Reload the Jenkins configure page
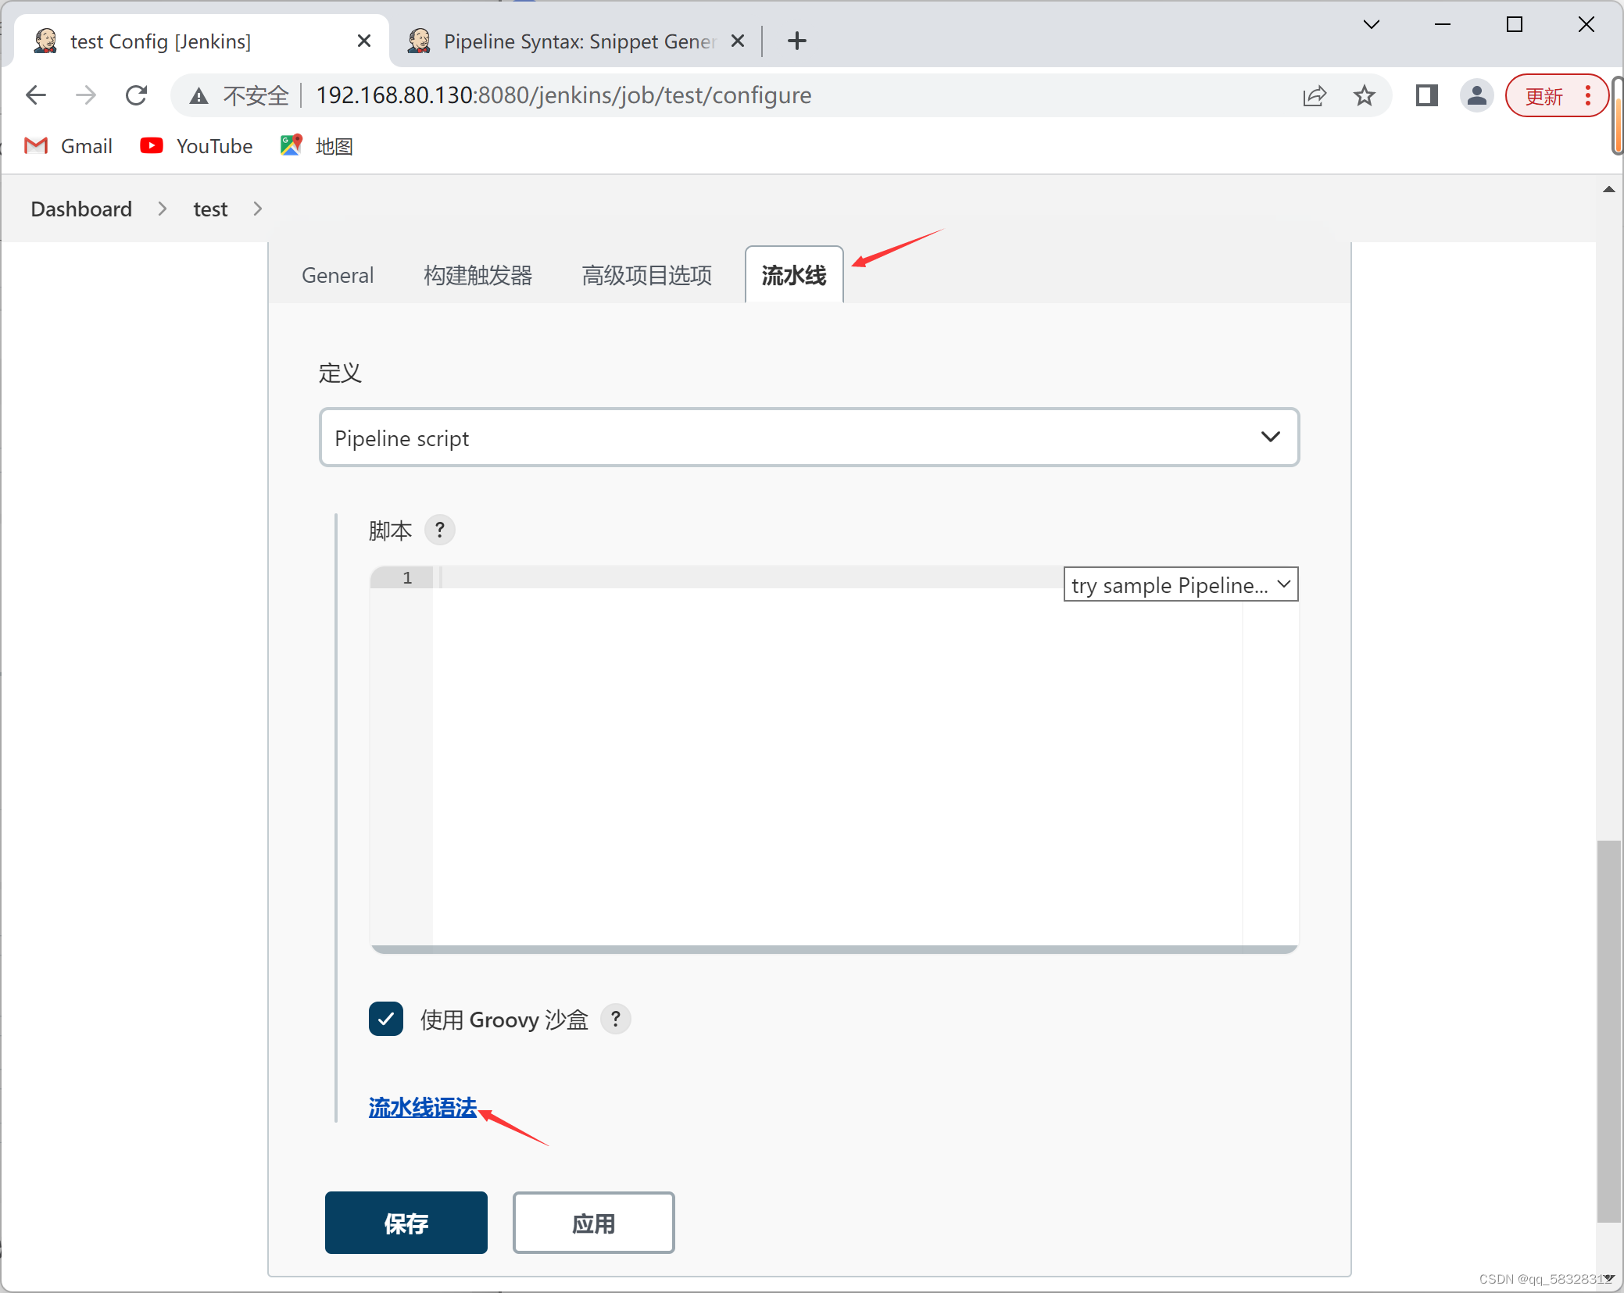Screen dimensions: 1624x1293 pos(137,95)
